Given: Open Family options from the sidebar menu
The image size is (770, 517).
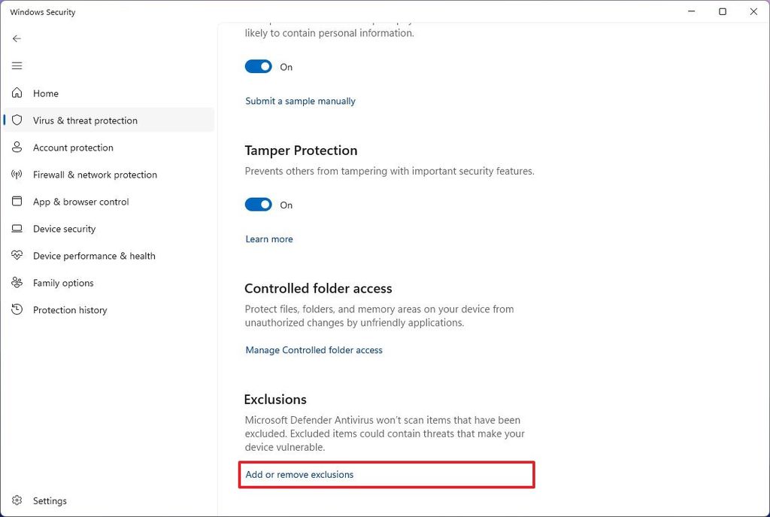Looking at the screenshot, I should point(63,283).
